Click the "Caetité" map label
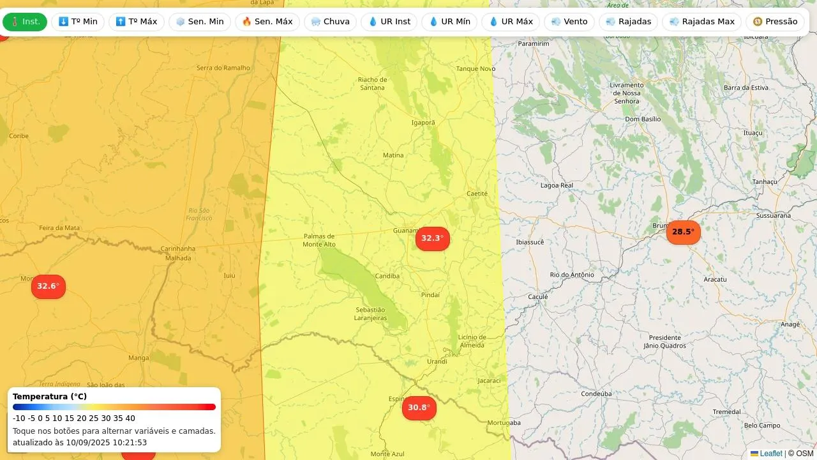The height and width of the screenshot is (460, 817). tap(477, 194)
